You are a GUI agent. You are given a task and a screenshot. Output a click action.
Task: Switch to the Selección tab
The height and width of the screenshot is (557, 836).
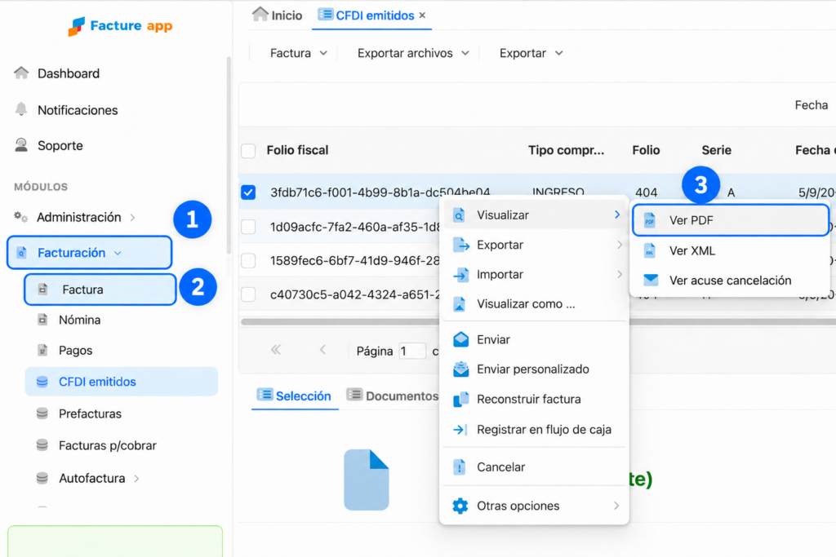pos(294,396)
